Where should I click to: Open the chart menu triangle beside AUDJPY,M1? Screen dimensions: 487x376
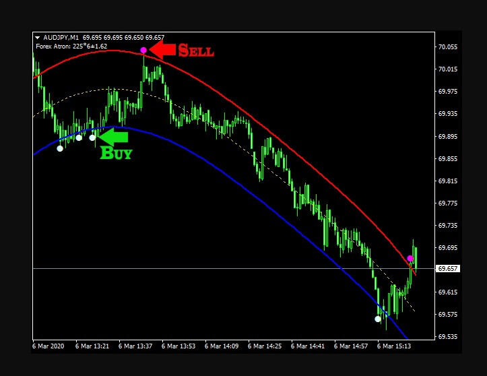click(x=37, y=38)
